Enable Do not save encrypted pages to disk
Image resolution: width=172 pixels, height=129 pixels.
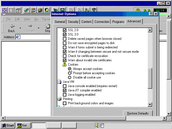[x=64, y=43]
